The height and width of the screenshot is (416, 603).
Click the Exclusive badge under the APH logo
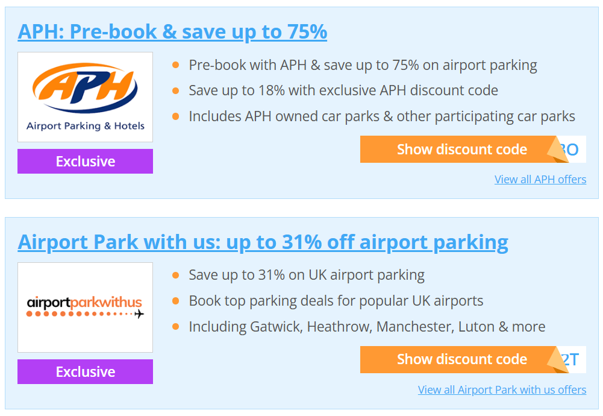tap(85, 161)
